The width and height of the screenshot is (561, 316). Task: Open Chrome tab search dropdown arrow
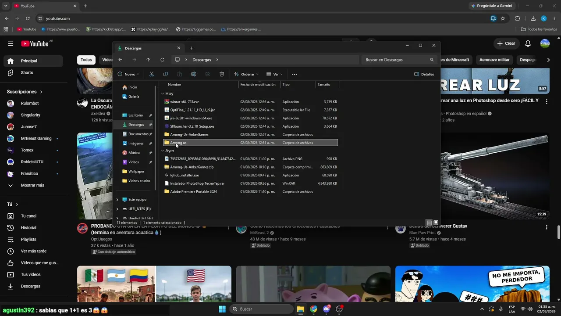click(x=6, y=6)
